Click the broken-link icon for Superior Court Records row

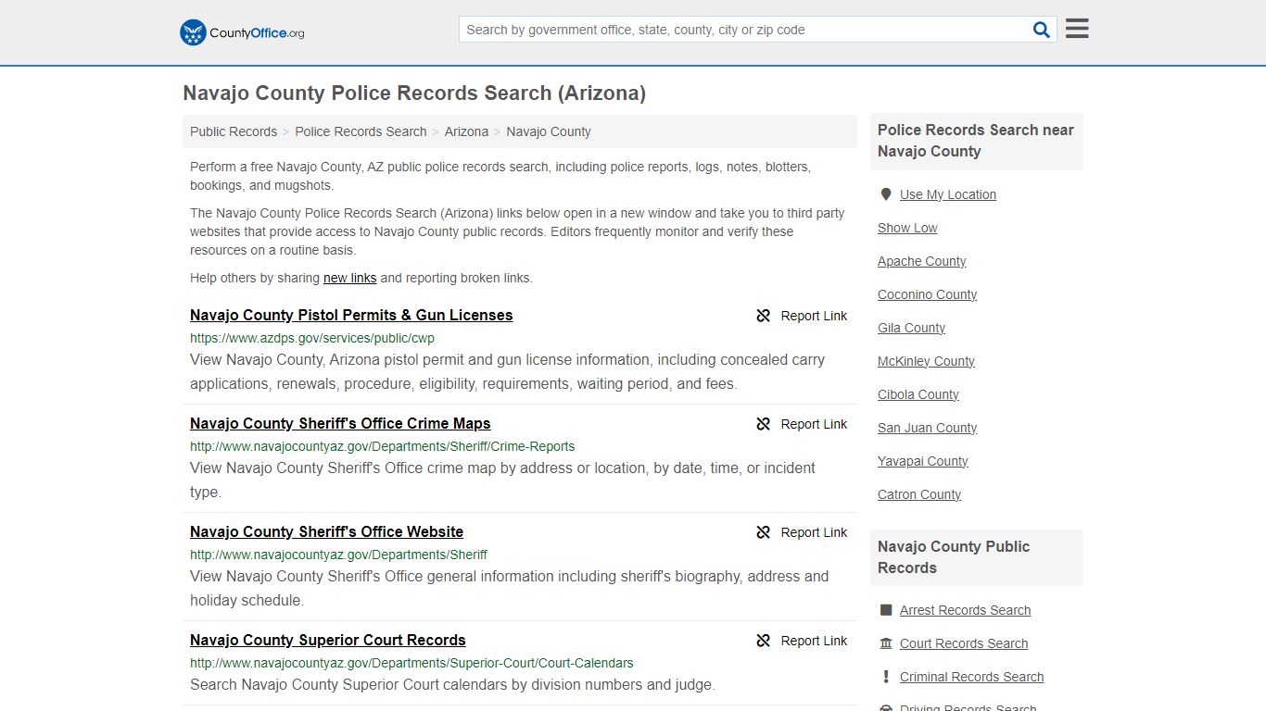pos(764,641)
